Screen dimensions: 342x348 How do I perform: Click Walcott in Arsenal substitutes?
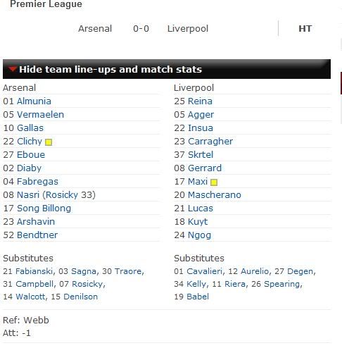pyautogui.click(x=30, y=297)
